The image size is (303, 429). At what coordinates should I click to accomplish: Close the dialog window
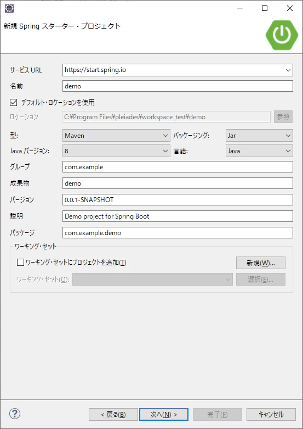pyautogui.click(x=290, y=8)
